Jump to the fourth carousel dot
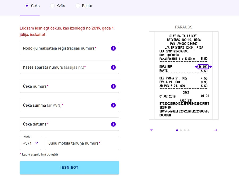The height and width of the screenshot is (176, 239). 188,130
